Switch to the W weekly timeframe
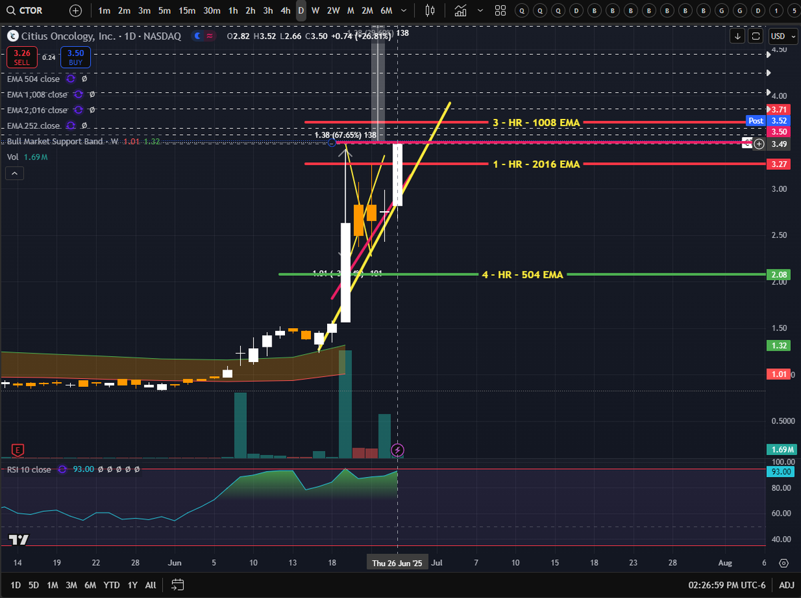 point(316,11)
